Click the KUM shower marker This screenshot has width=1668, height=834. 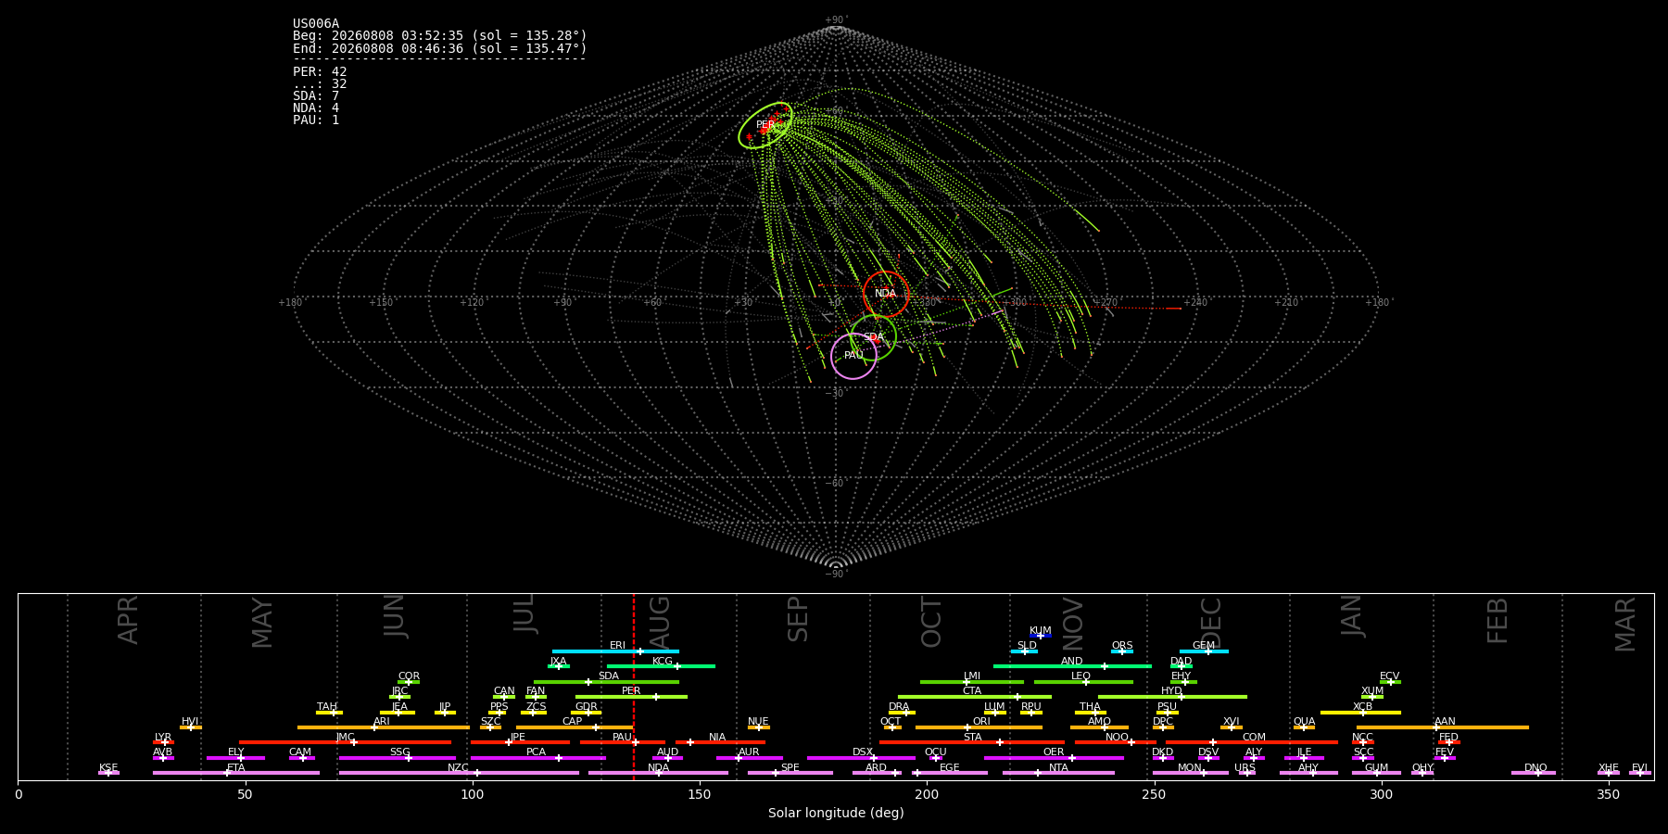coord(1040,636)
